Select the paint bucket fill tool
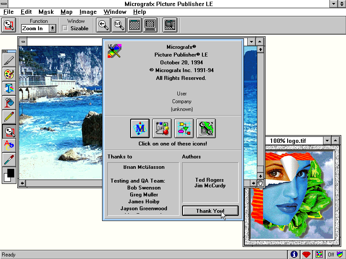Image resolution: width=346 pixels, height=259 pixels. pos(9,103)
